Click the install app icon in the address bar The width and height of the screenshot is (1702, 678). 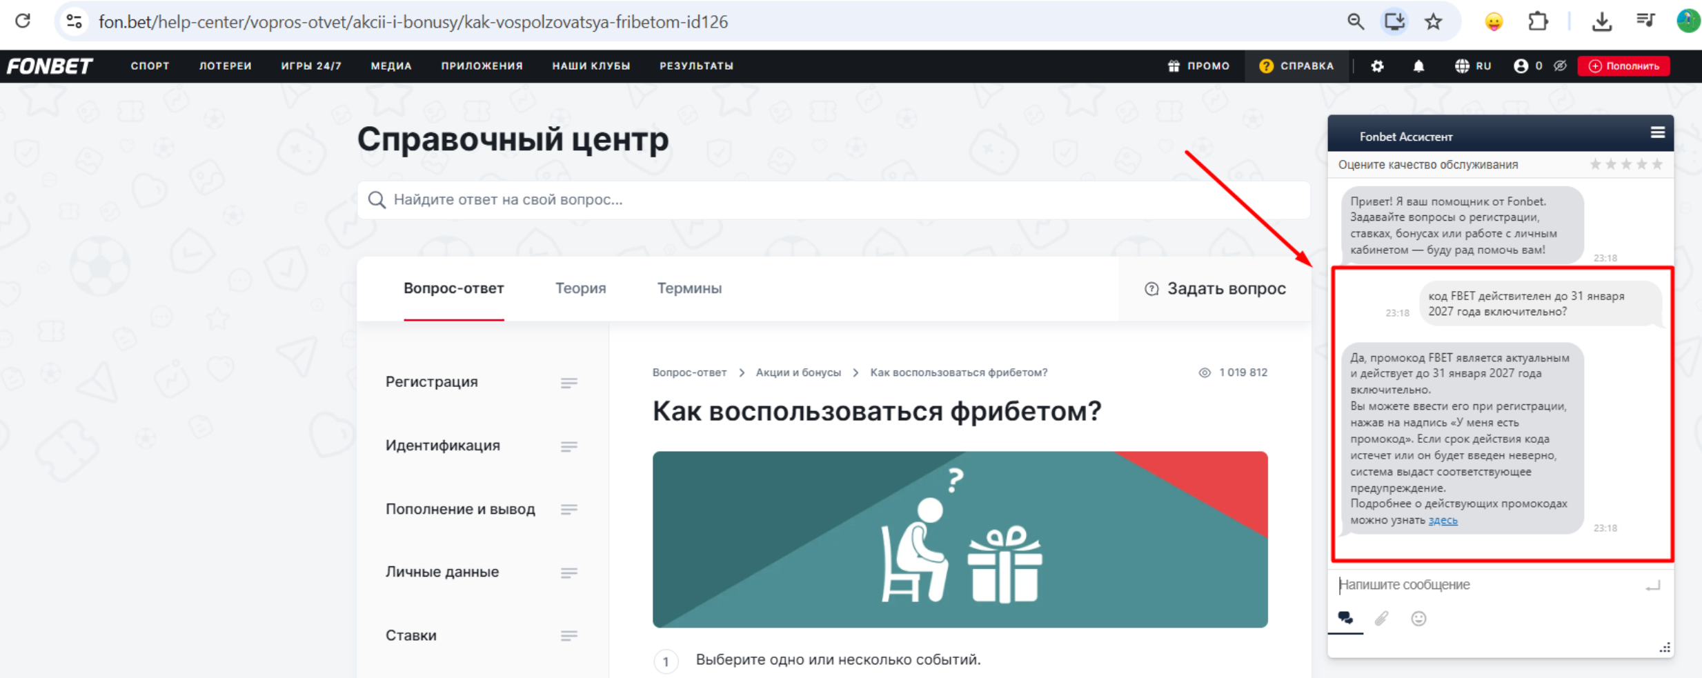[x=1394, y=21]
